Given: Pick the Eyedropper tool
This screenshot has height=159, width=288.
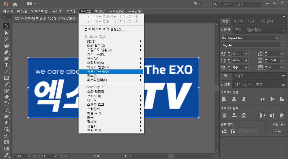Looking at the screenshot, I should pos(6,155).
